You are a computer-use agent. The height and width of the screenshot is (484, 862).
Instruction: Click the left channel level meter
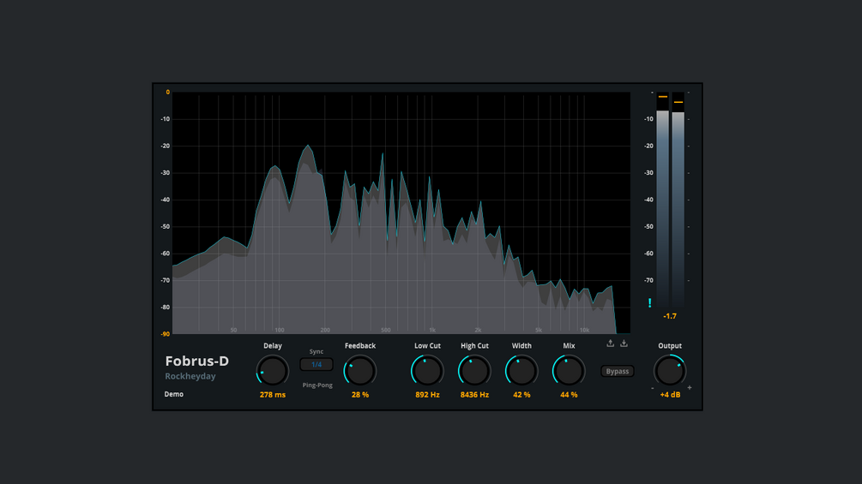point(662,200)
